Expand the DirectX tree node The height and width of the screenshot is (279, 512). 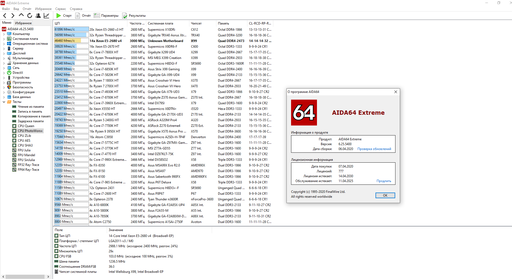point(4,73)
